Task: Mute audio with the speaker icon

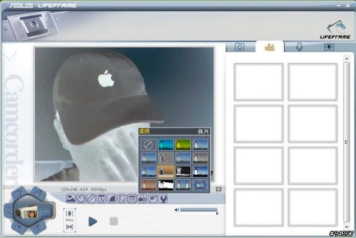Action: click(177, 210)
